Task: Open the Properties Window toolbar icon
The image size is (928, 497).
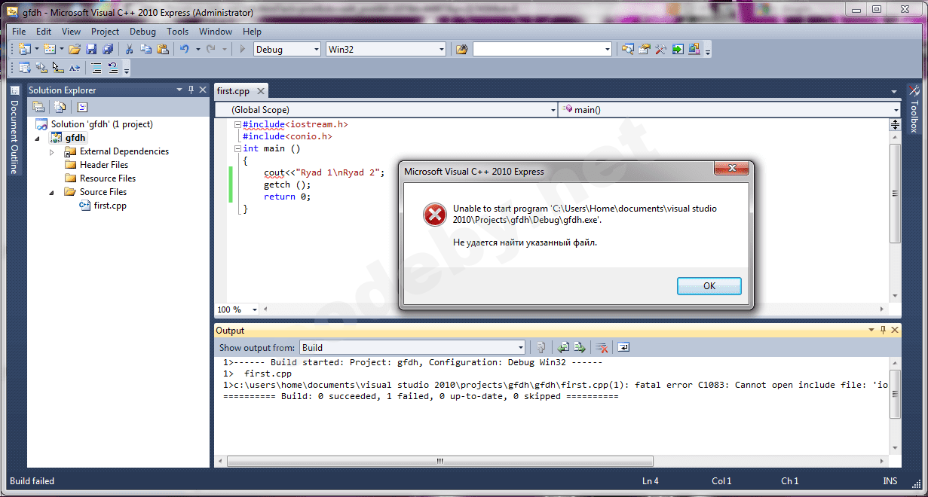Action: [645, 49]
